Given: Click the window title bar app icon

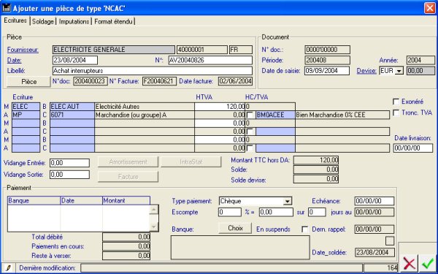Looking at the screenshot, I should 7,8.
